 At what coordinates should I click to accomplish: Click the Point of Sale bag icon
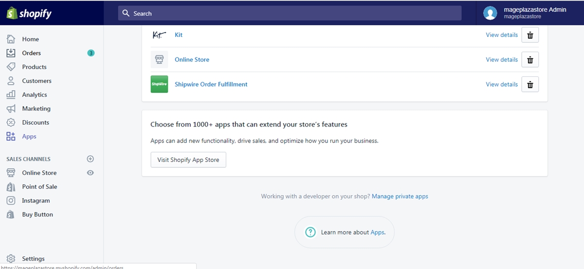[11, 187]
